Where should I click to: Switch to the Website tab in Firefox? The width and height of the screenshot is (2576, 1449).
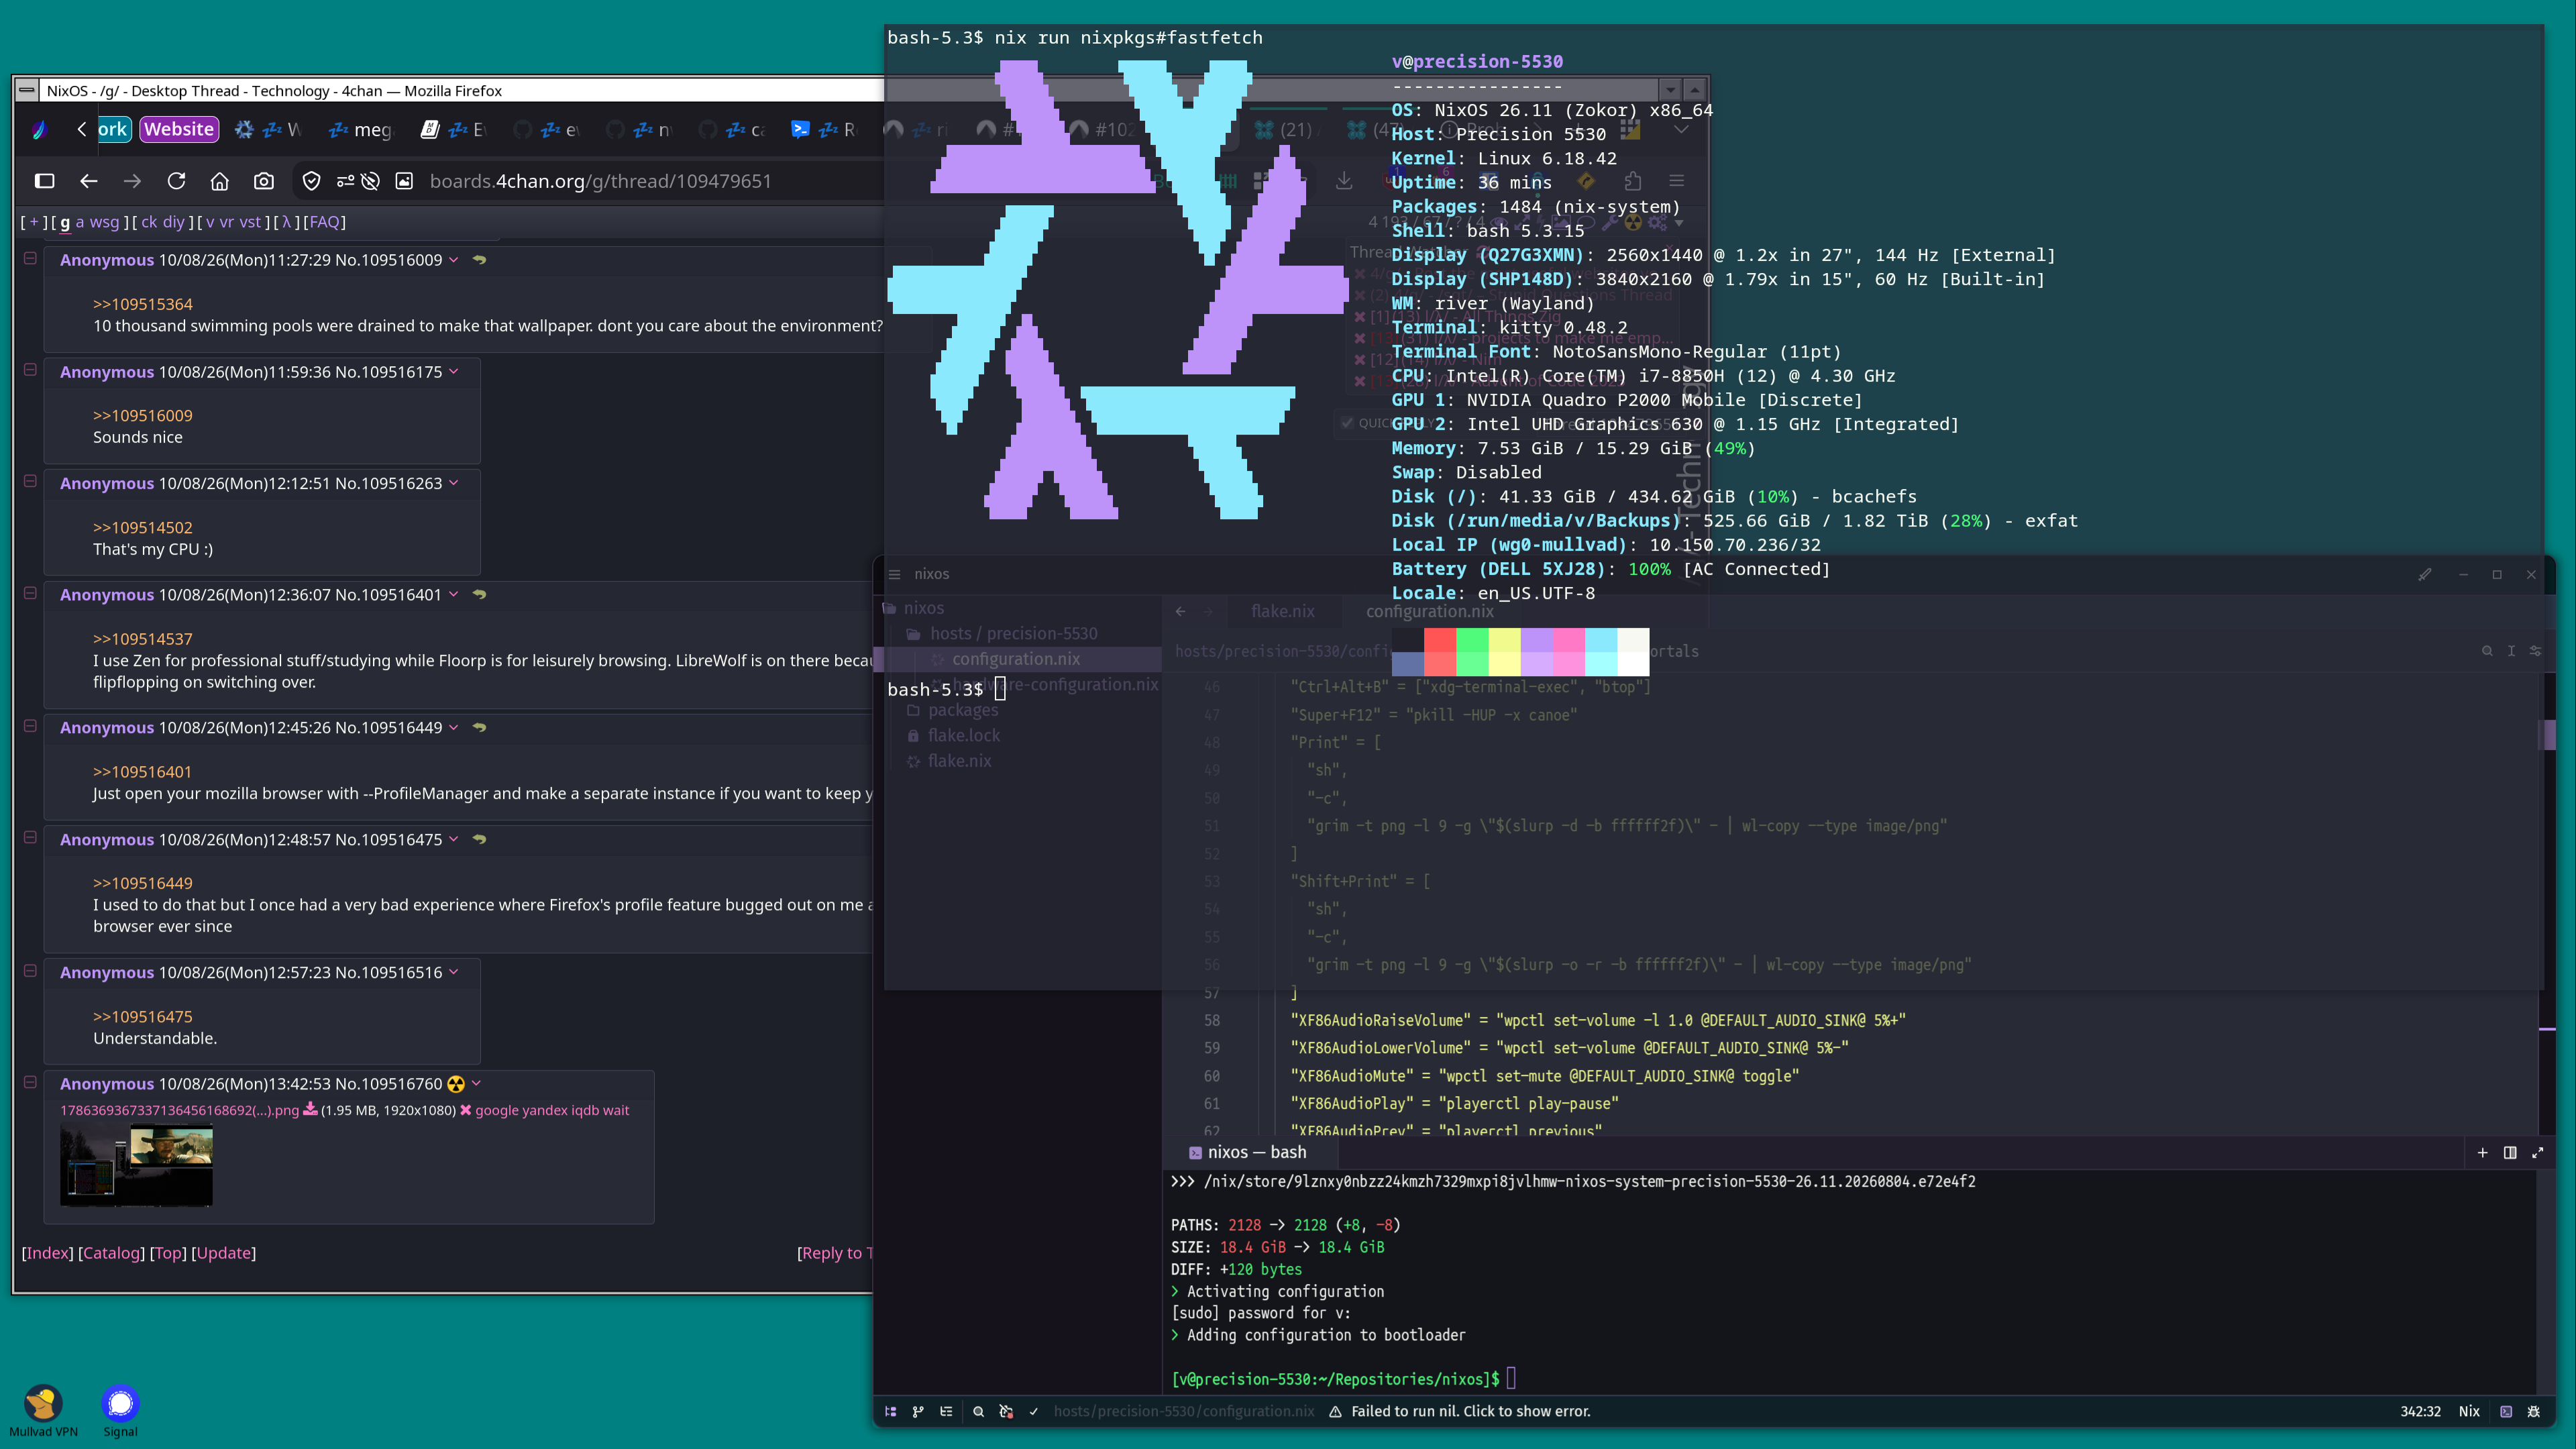tap(179, 129)
